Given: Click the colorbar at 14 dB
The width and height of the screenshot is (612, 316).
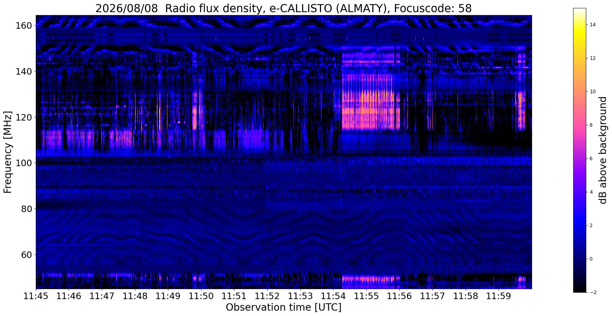Looking at the screenshot, I should pos(579,25).
